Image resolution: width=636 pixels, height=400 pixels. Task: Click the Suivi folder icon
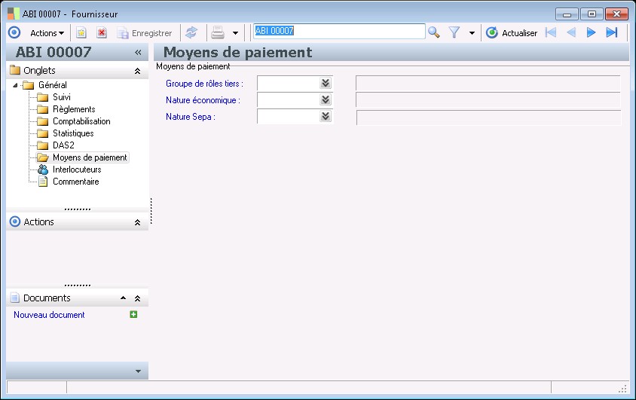tap(43, 97)
